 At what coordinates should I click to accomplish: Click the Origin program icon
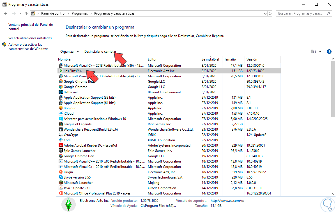pos(61,172)
